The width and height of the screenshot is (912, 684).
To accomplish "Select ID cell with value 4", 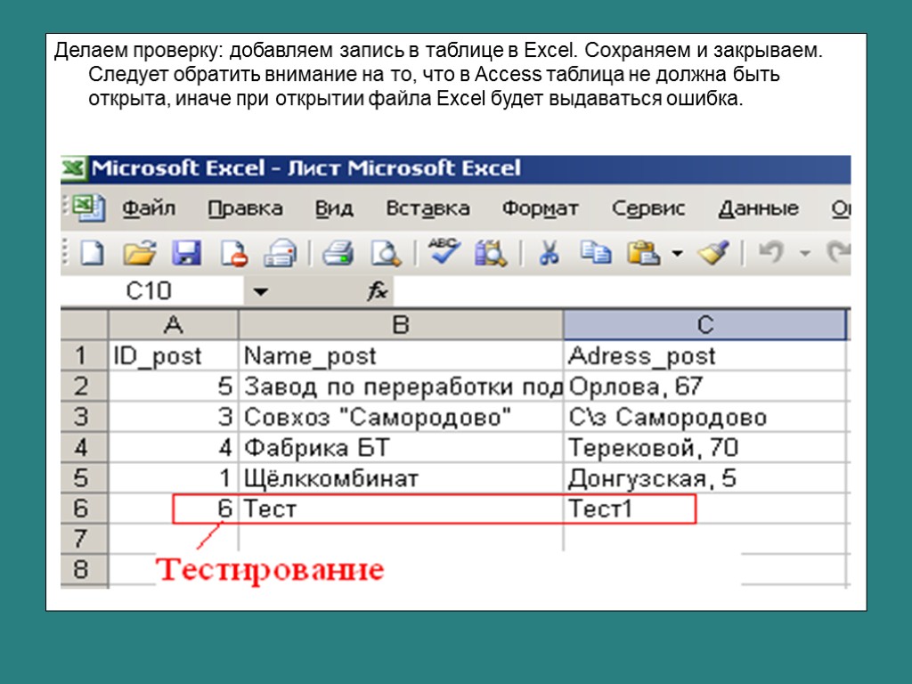I will (x=174, y=447).
